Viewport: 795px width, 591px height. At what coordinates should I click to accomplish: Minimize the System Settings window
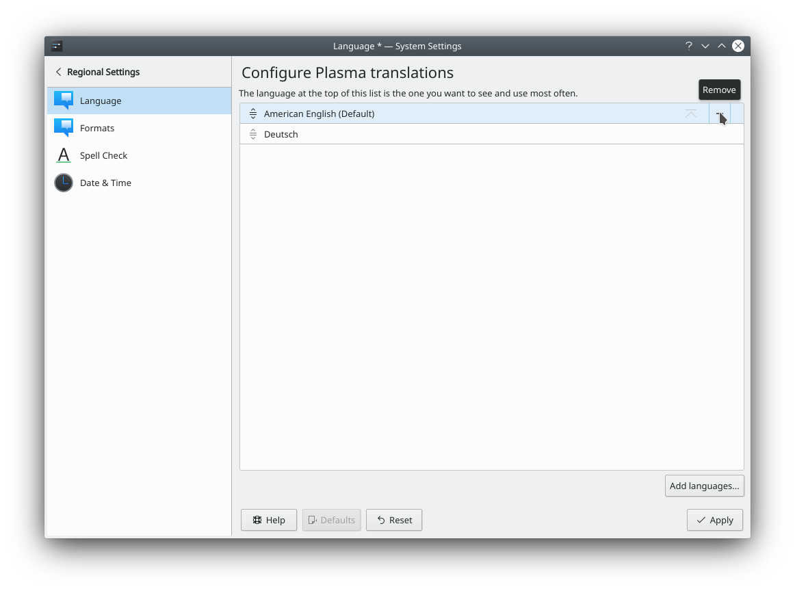coord(705,46)
